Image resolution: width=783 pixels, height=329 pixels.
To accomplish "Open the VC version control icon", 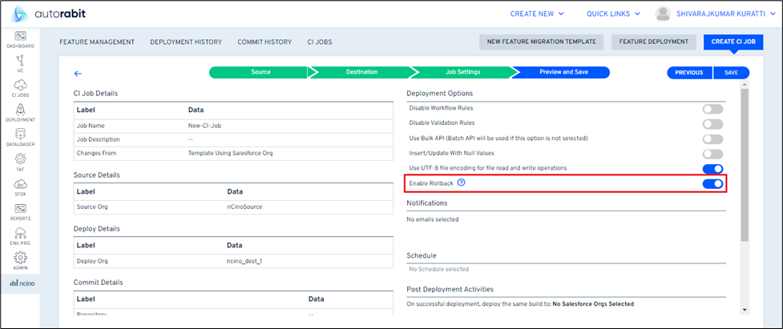I will (19, 62).
